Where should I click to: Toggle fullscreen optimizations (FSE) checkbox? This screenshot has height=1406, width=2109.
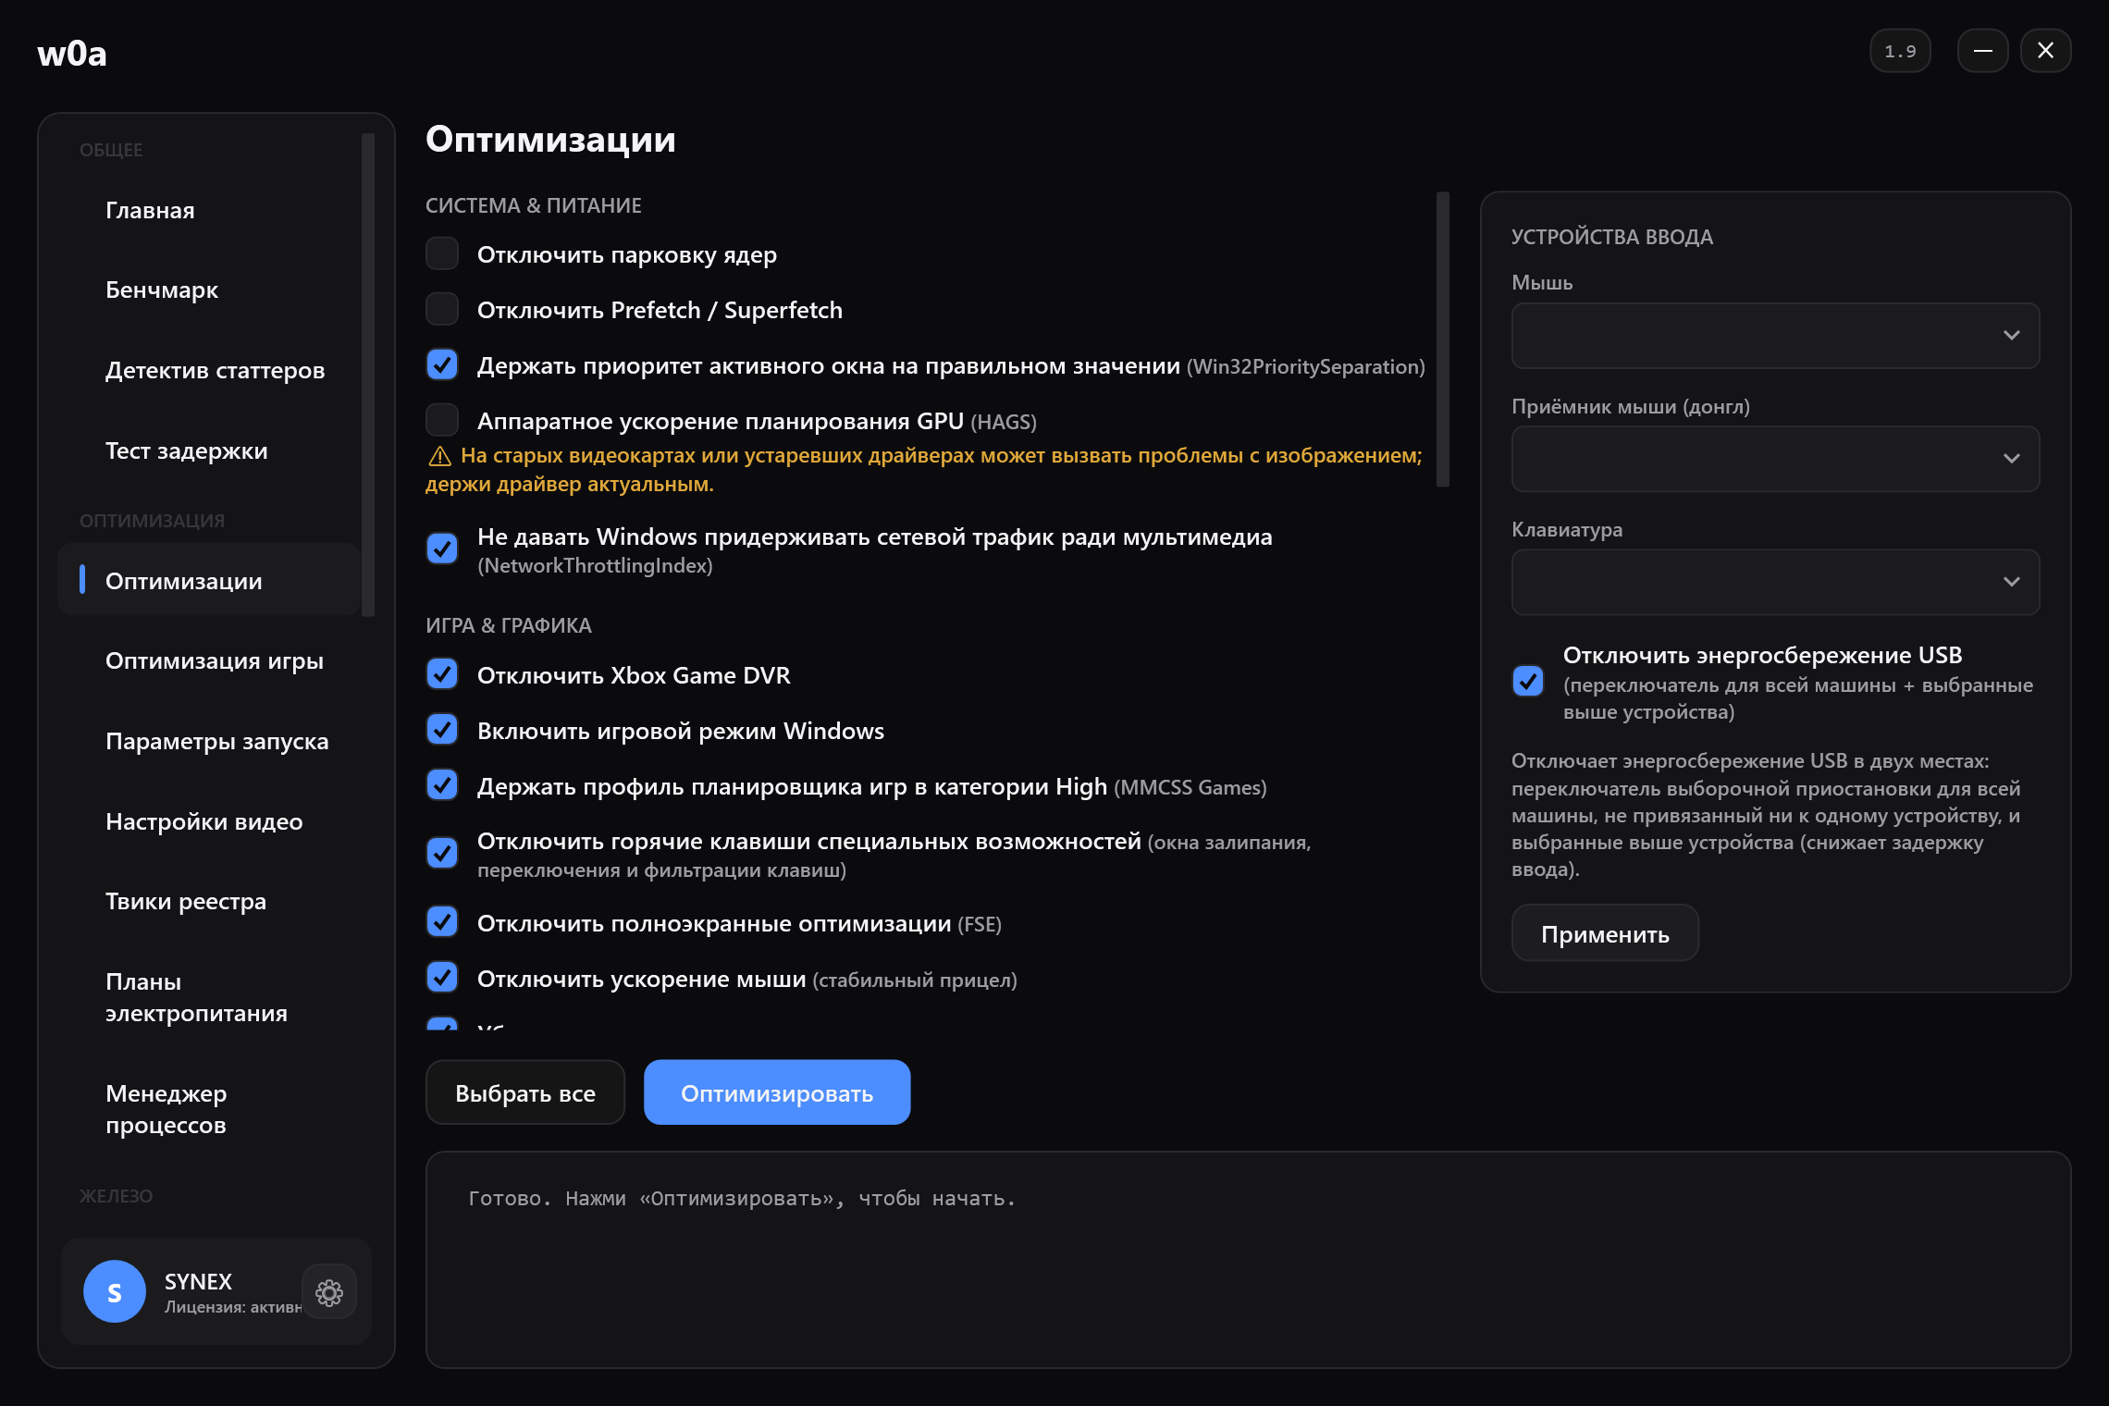[x=442, y=922]
